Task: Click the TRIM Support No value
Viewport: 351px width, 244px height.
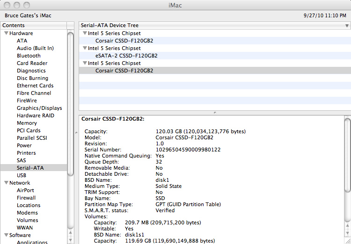Action: pos(159,192)
